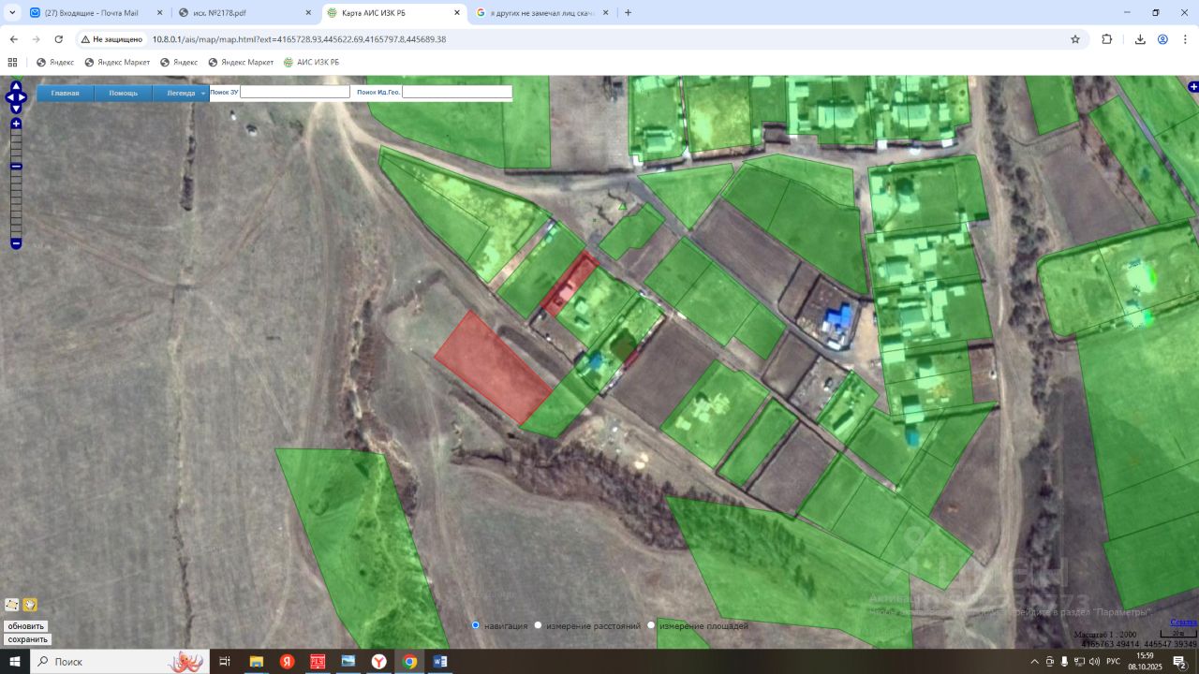This screenshot has height=674, width=1199.
Task: Open the first Яндекс Маркет bookmark
Action: [x=117, y=62]
